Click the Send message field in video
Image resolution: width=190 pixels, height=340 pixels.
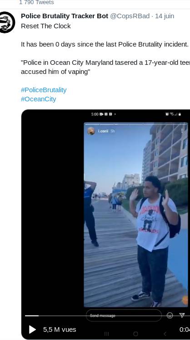click(x=124, y=315)
